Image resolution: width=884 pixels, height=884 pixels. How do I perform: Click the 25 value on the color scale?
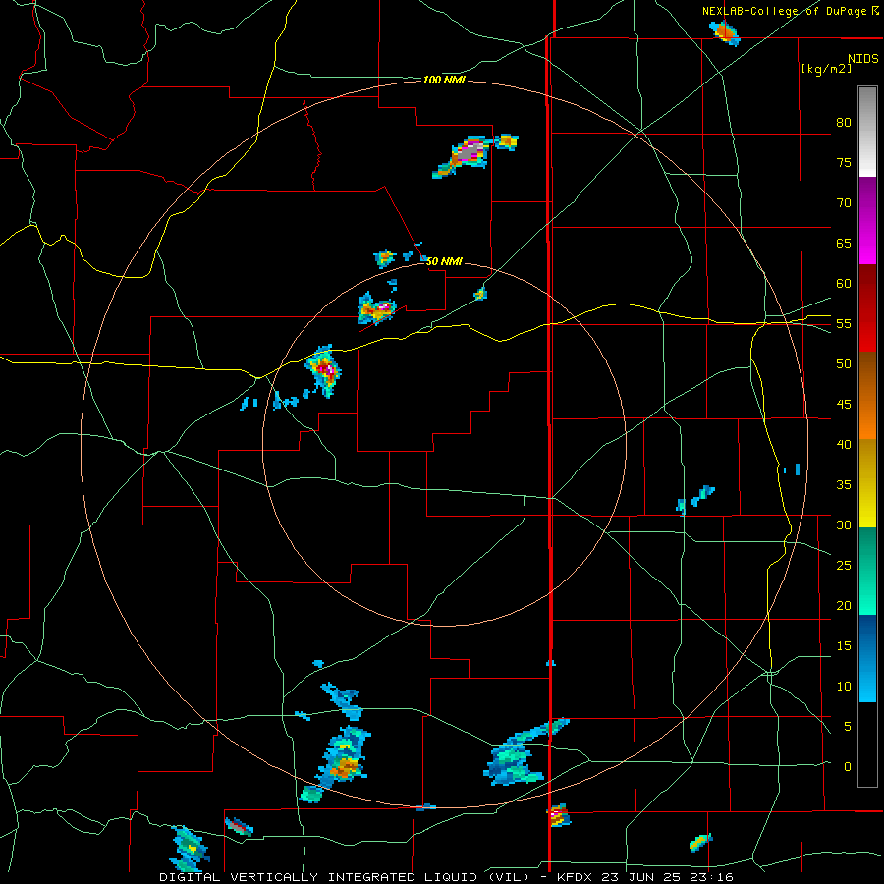pyautogui.click(x=844, y=566)
